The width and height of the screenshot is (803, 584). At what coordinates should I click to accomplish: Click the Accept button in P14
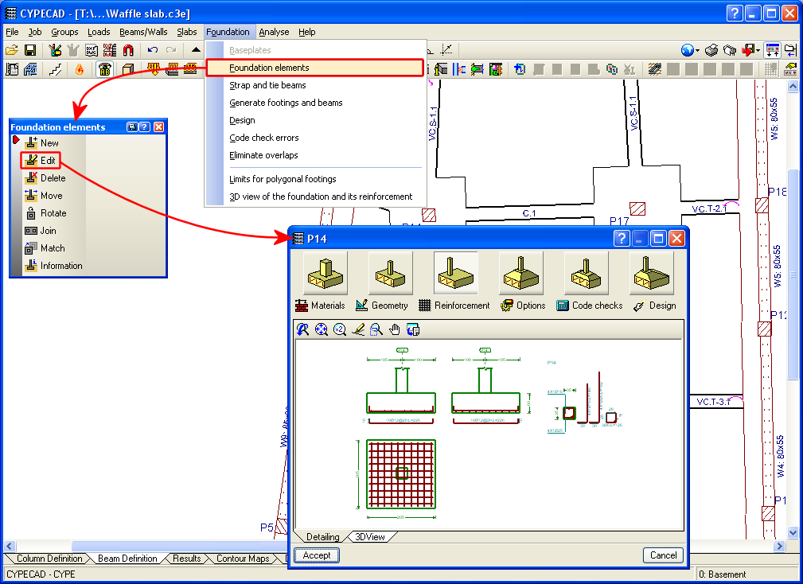(317, 555)
